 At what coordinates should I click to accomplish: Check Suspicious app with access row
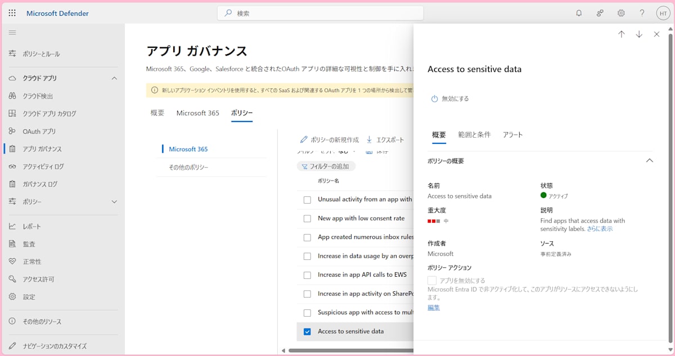307,313
